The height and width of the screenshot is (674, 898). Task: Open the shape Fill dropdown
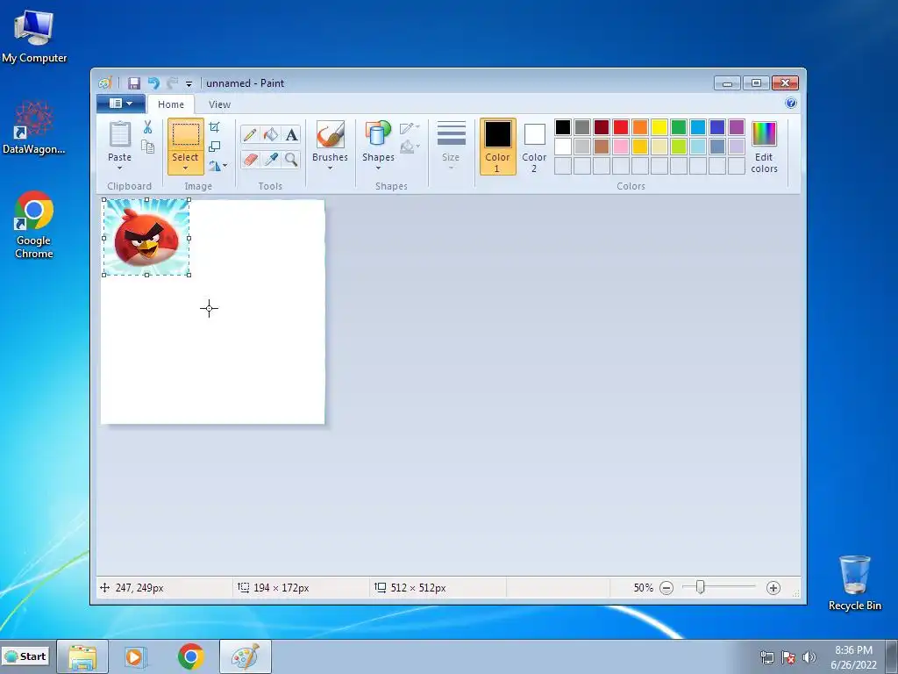410,147
